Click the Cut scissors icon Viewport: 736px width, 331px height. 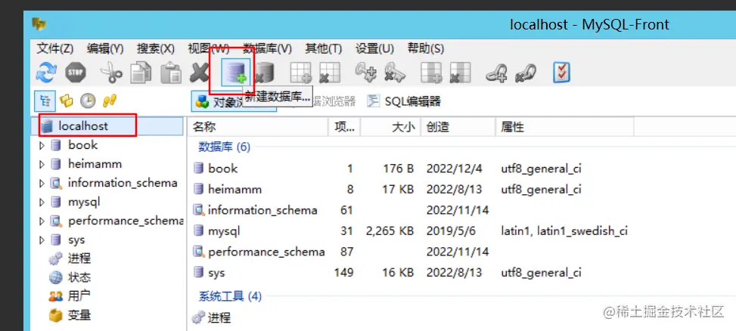coord(111,73)
